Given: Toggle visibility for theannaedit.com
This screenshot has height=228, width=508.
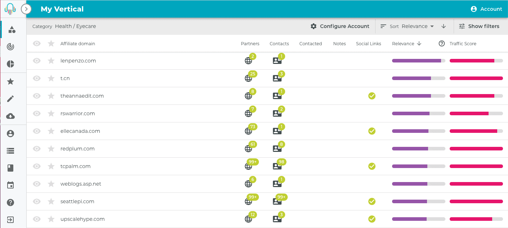Looking at the screenshot, I should pos(37,96).
